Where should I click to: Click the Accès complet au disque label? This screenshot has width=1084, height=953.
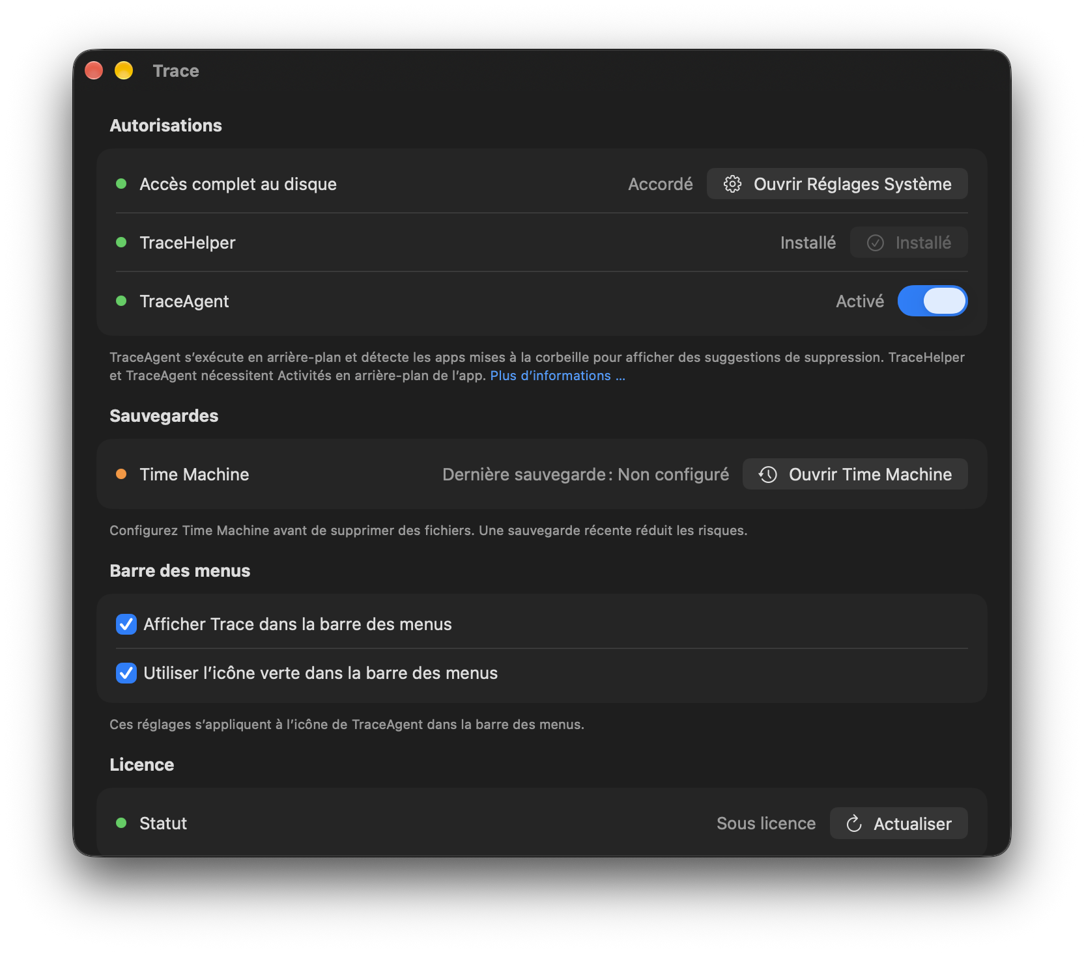pyautogui.click(x=238, y=184)
